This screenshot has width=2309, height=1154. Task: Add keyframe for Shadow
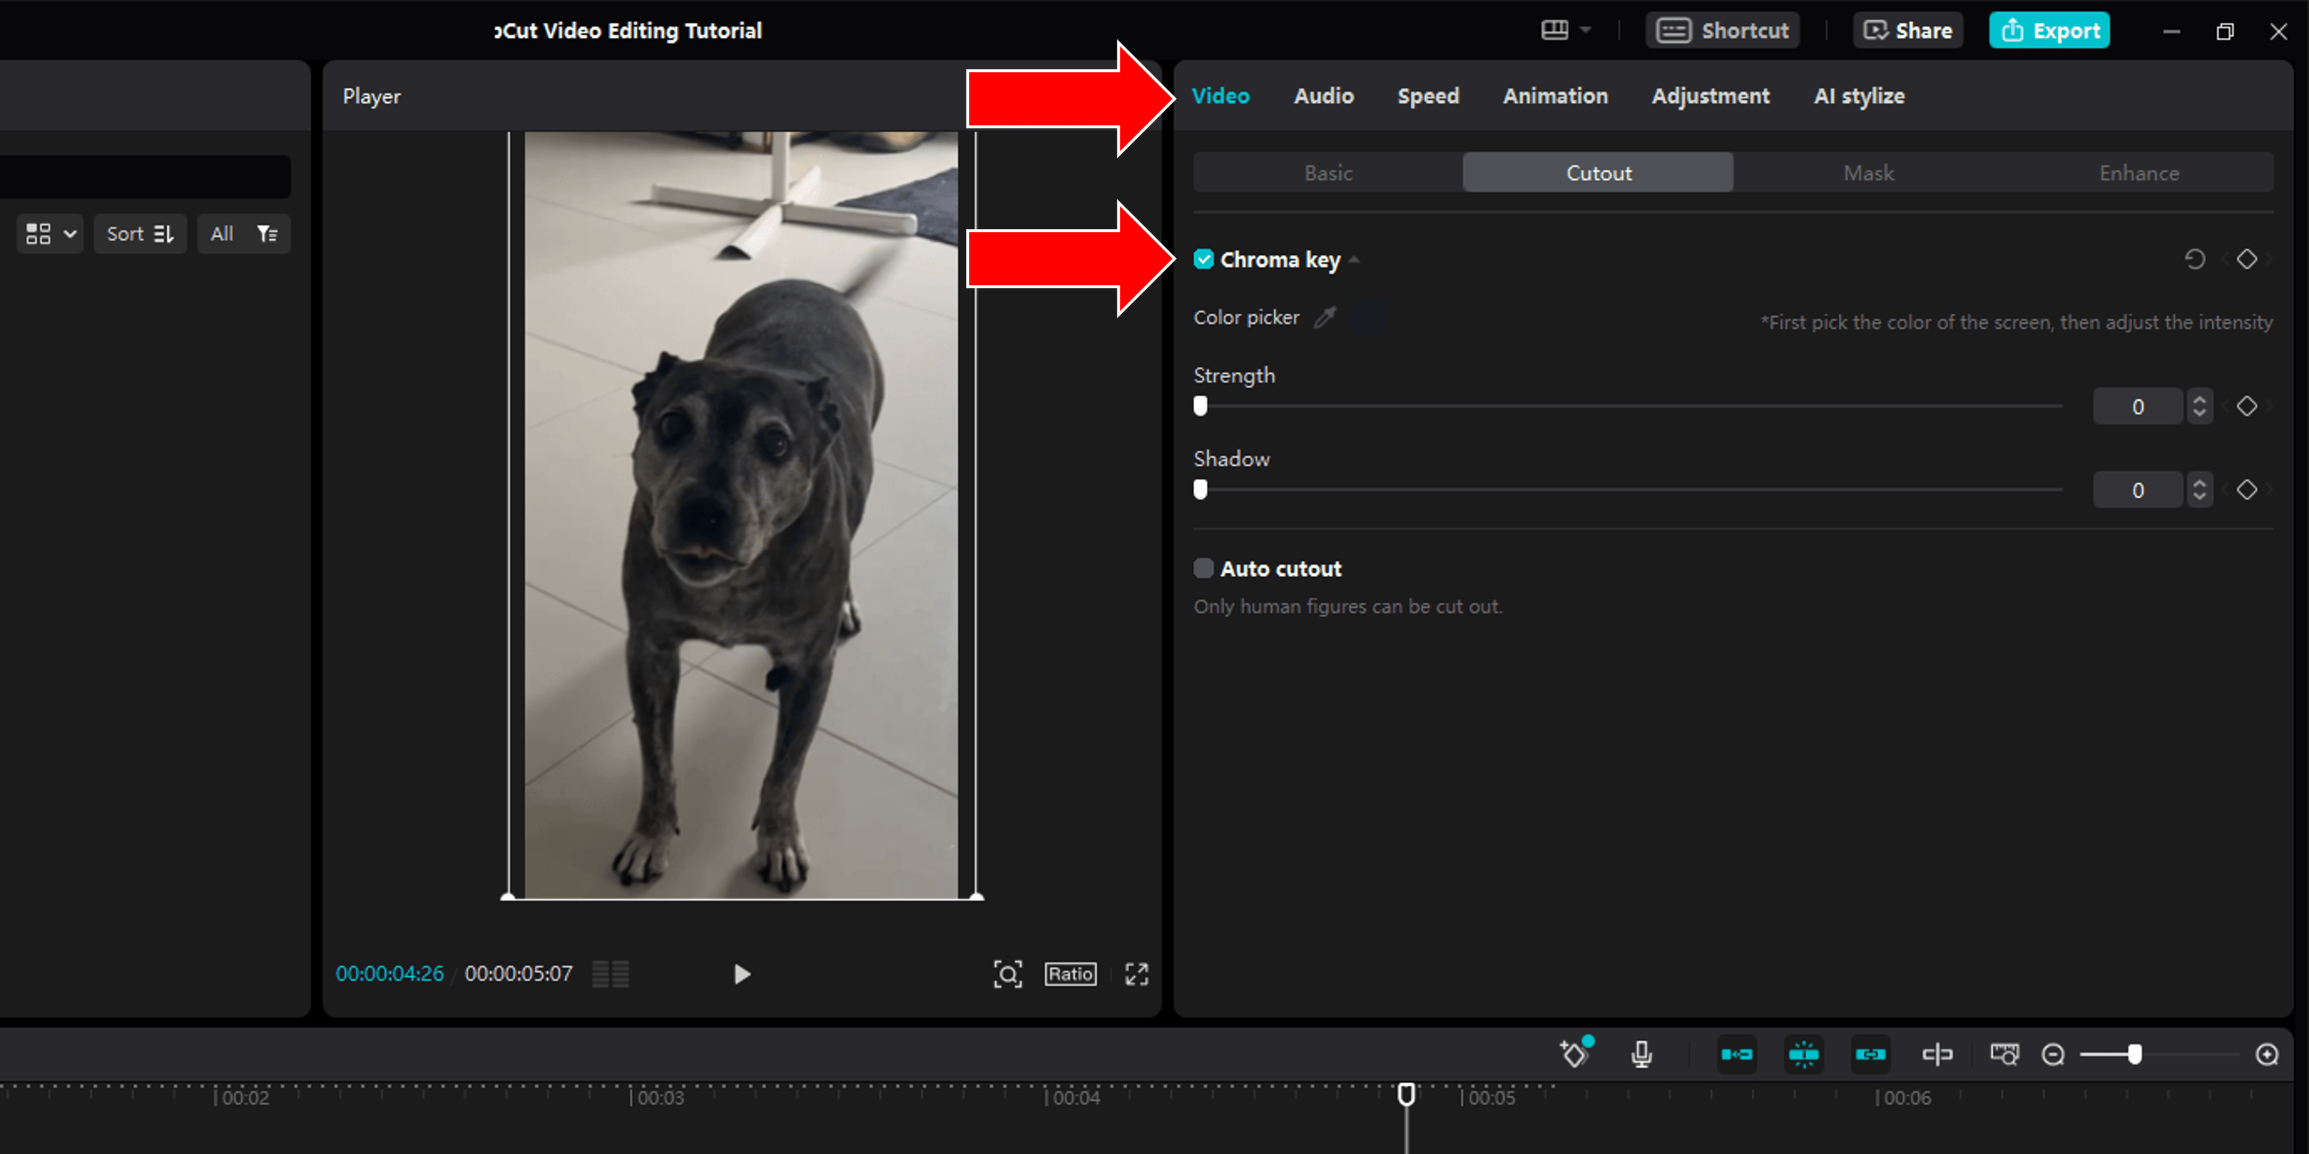[x=2246, y=490]
